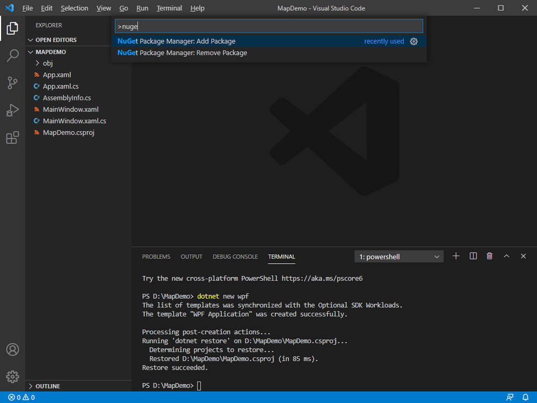This screenshot has height=403, width=537.
Task: Open the Source Control view
Action: click(x=12, y=83)
